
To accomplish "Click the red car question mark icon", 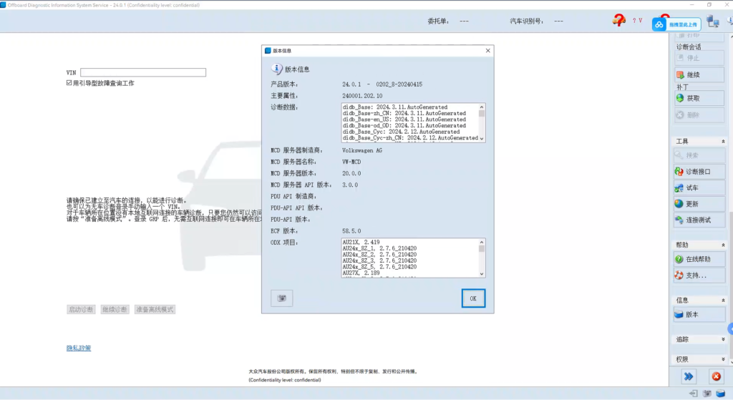I will 619,21.
